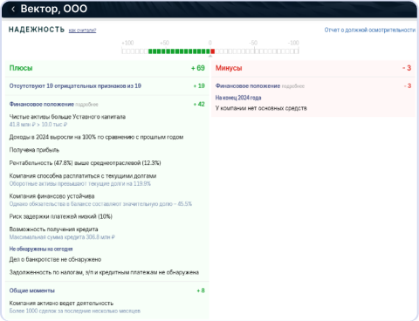Image resolution: width=419 pixels, height=321 pixels.
Task: Click 'Однако обязательства в балансе составляют' note
Action: [x=100, y=204]
